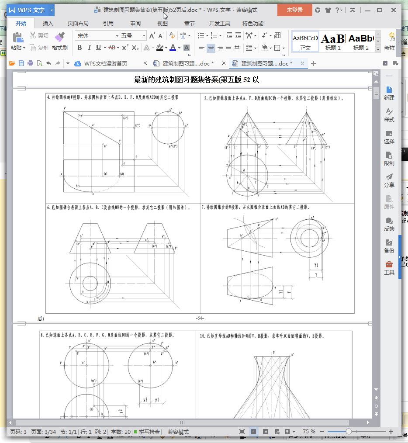The image size is (408, 443).
Task: Click the Copy (复制) icon
Action: click(33, 48)
